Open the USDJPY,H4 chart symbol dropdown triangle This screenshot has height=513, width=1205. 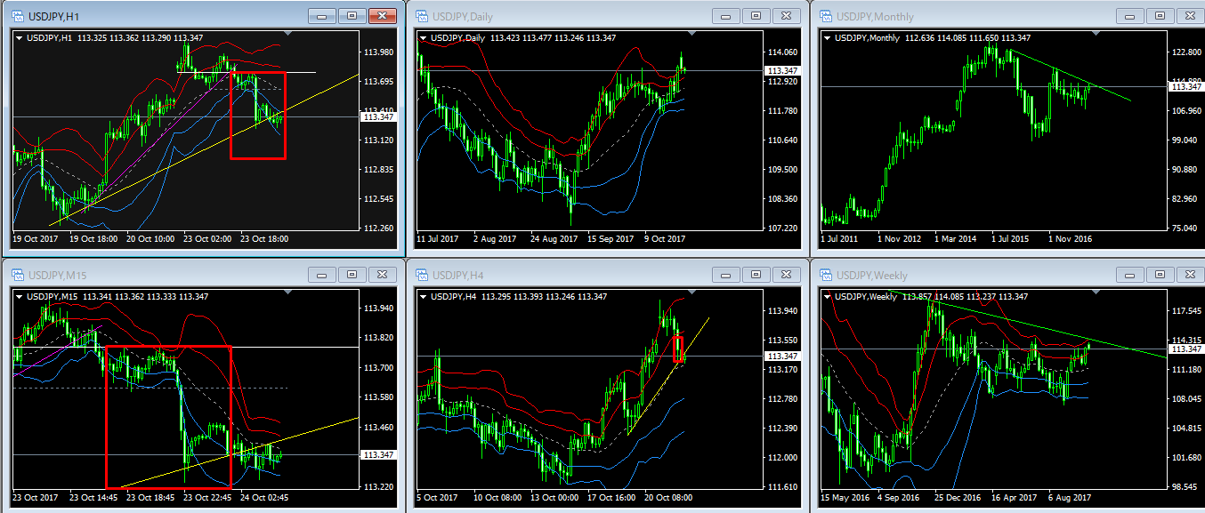(423, 296)
